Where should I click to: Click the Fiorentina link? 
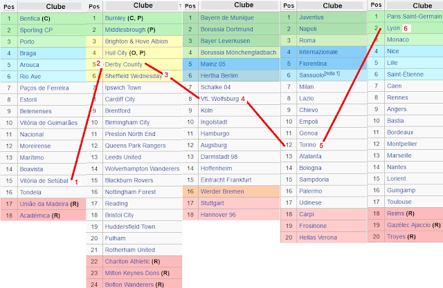pos(313,64)
